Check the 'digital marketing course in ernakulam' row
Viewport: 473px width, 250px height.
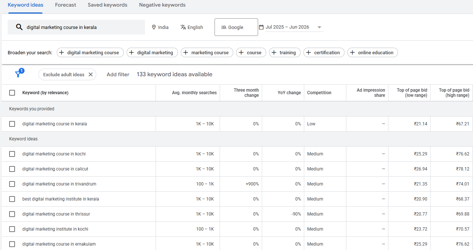12,244
